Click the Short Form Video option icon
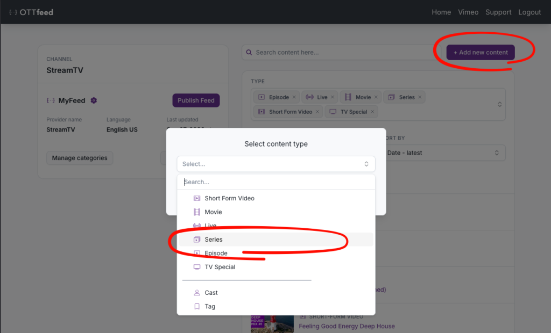The height and width of the screenshot is (333, 551). tap(197, 198)
